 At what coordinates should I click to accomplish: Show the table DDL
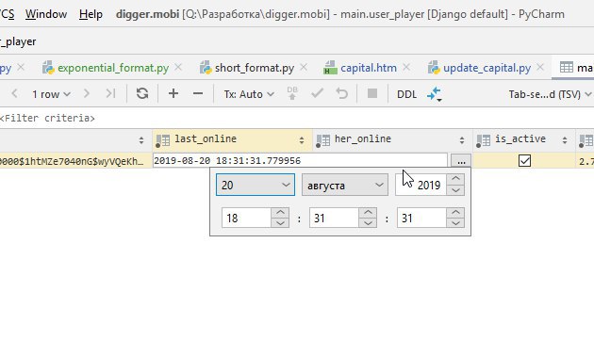click(x=406, y=94)
